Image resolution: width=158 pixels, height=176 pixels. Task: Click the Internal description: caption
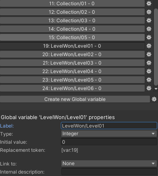[22, 172]
